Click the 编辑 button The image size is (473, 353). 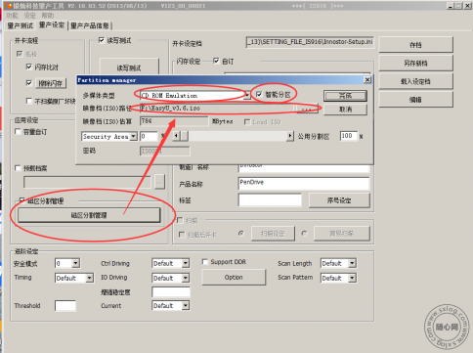pyautogui.click(x=415, y=100)
